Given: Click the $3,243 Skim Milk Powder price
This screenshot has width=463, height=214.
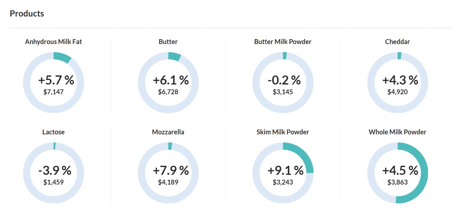Looking at the screenshot, I should point(283,182).
